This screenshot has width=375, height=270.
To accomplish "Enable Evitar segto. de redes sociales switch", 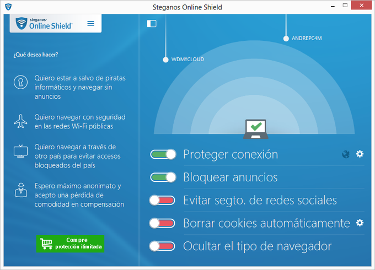I will 162,200.
